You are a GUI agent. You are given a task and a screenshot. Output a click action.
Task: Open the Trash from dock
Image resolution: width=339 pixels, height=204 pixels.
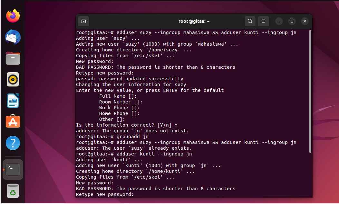click(x=13, y=191)
